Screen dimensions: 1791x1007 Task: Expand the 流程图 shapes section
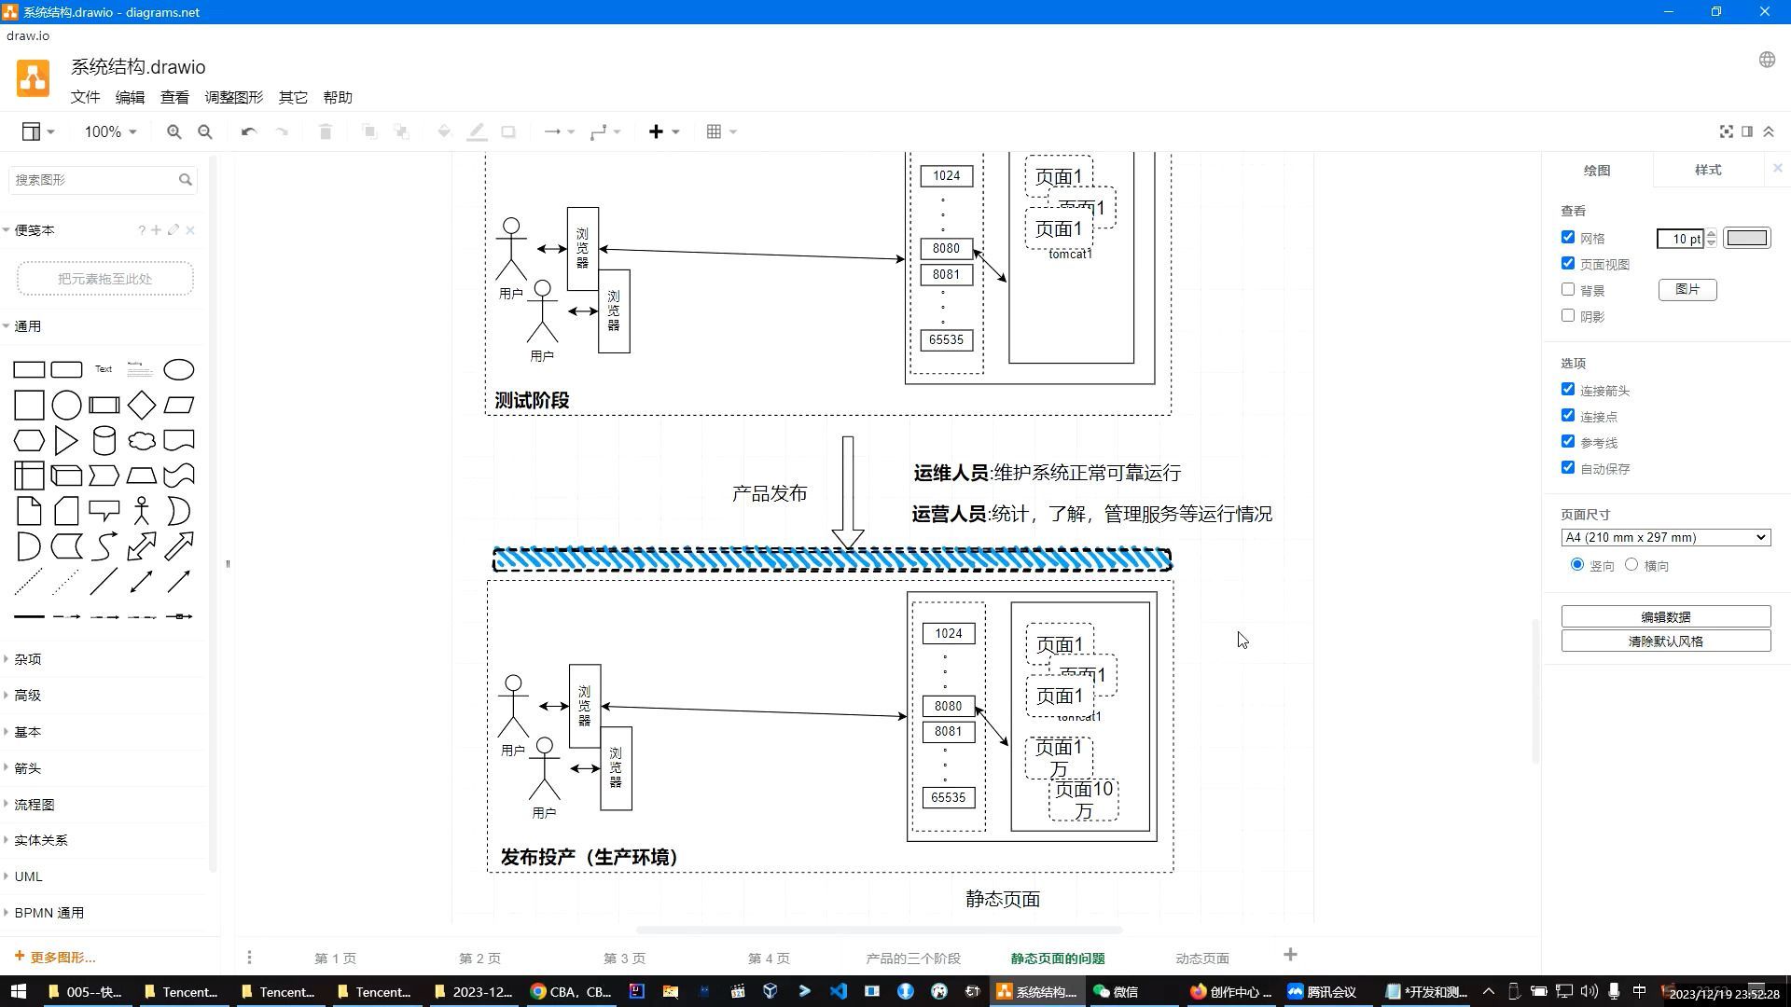click(35, 805)
